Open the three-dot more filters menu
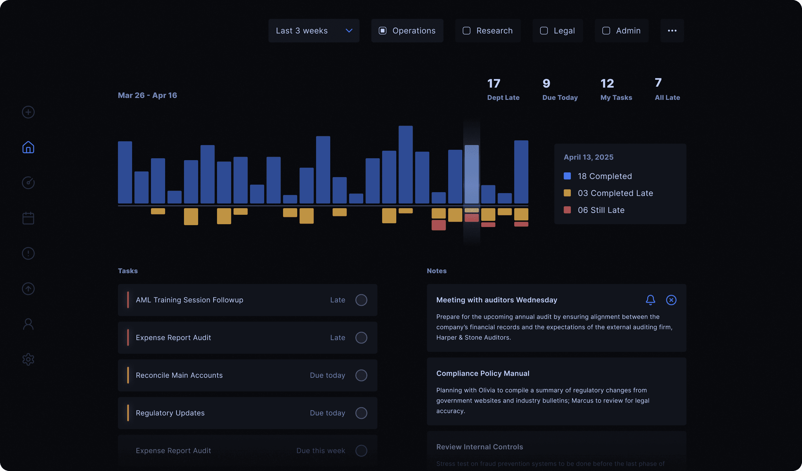 pyautogui.click(x=672, y=31)
